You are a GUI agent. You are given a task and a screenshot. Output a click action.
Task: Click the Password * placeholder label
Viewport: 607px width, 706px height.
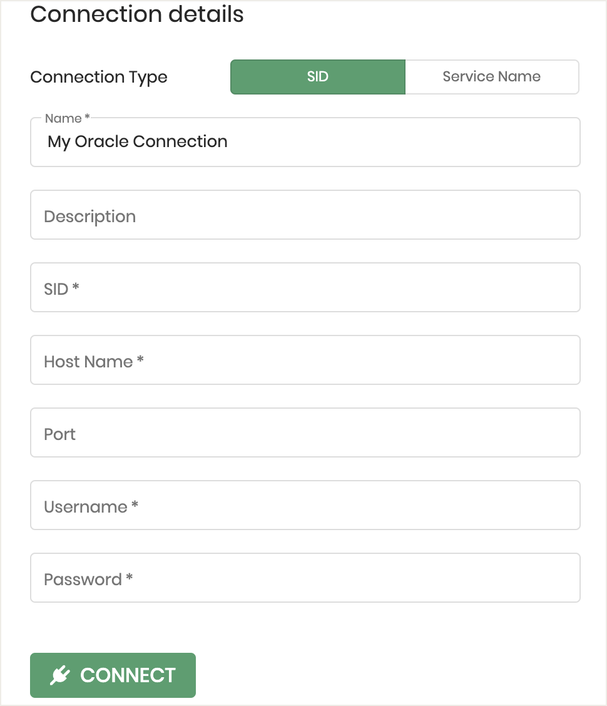click(88, 580)
